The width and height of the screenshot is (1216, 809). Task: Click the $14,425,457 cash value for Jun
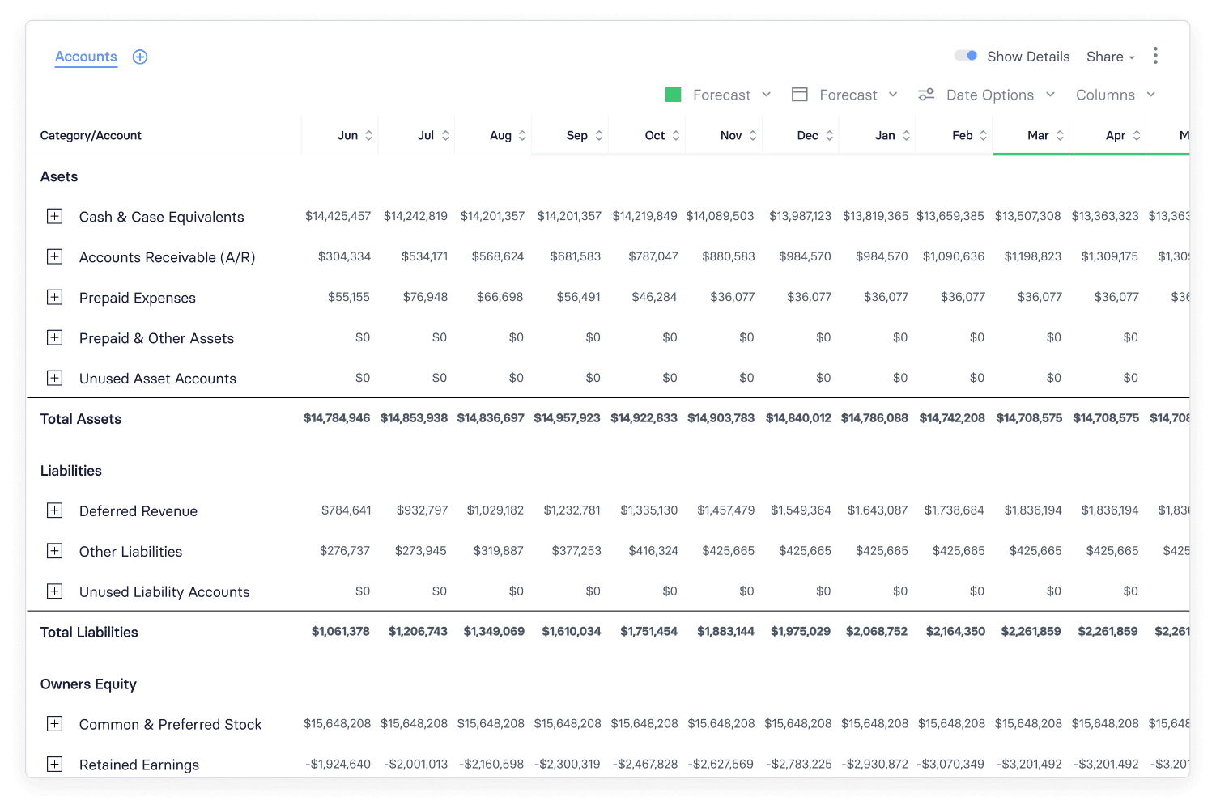coord(338,216)
